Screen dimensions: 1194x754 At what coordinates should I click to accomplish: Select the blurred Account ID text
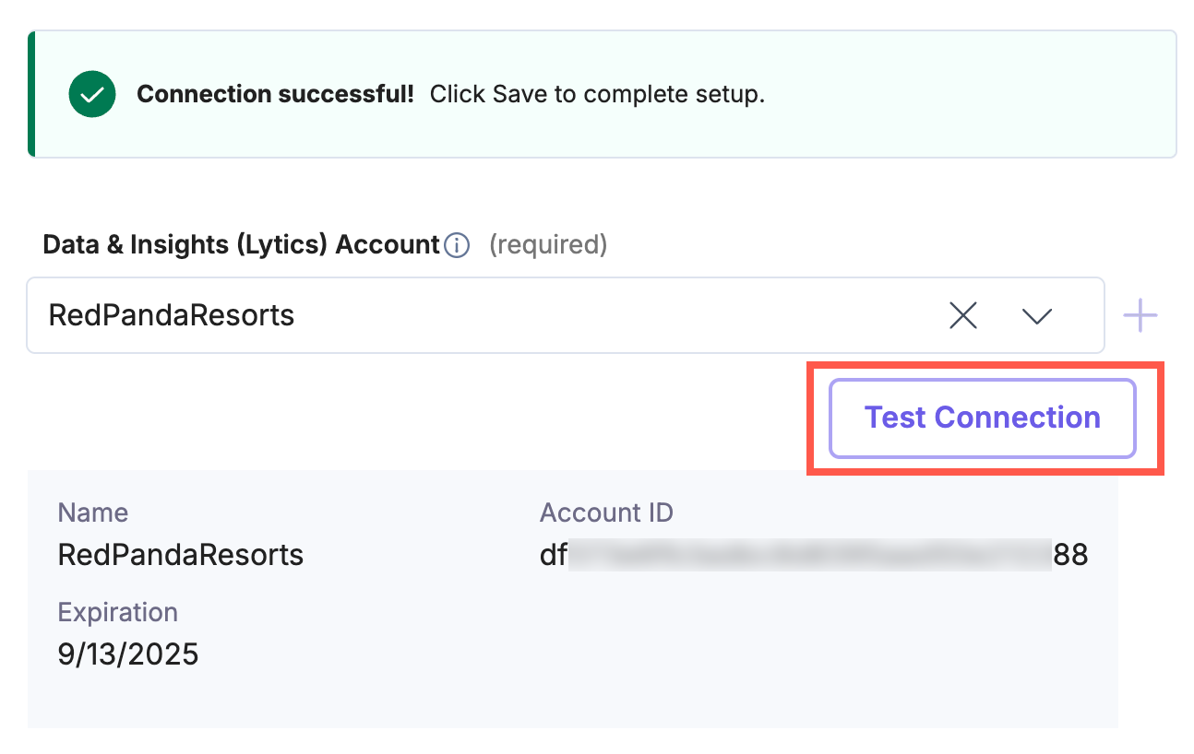(x=812, y=554)
